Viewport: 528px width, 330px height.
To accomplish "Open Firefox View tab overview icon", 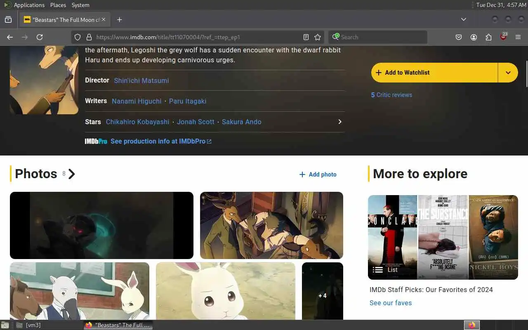I will click(x=8, y=19).
